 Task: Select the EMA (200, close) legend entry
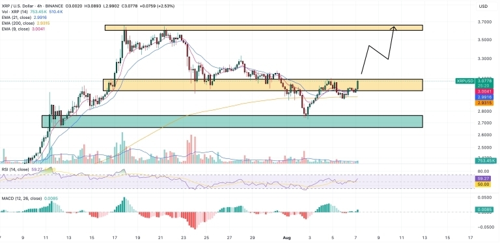[x=18, y=23]
